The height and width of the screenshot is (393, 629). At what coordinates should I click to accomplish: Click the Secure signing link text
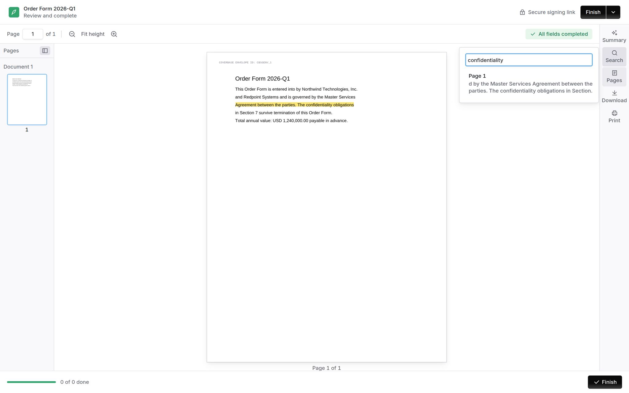point(551,12)
